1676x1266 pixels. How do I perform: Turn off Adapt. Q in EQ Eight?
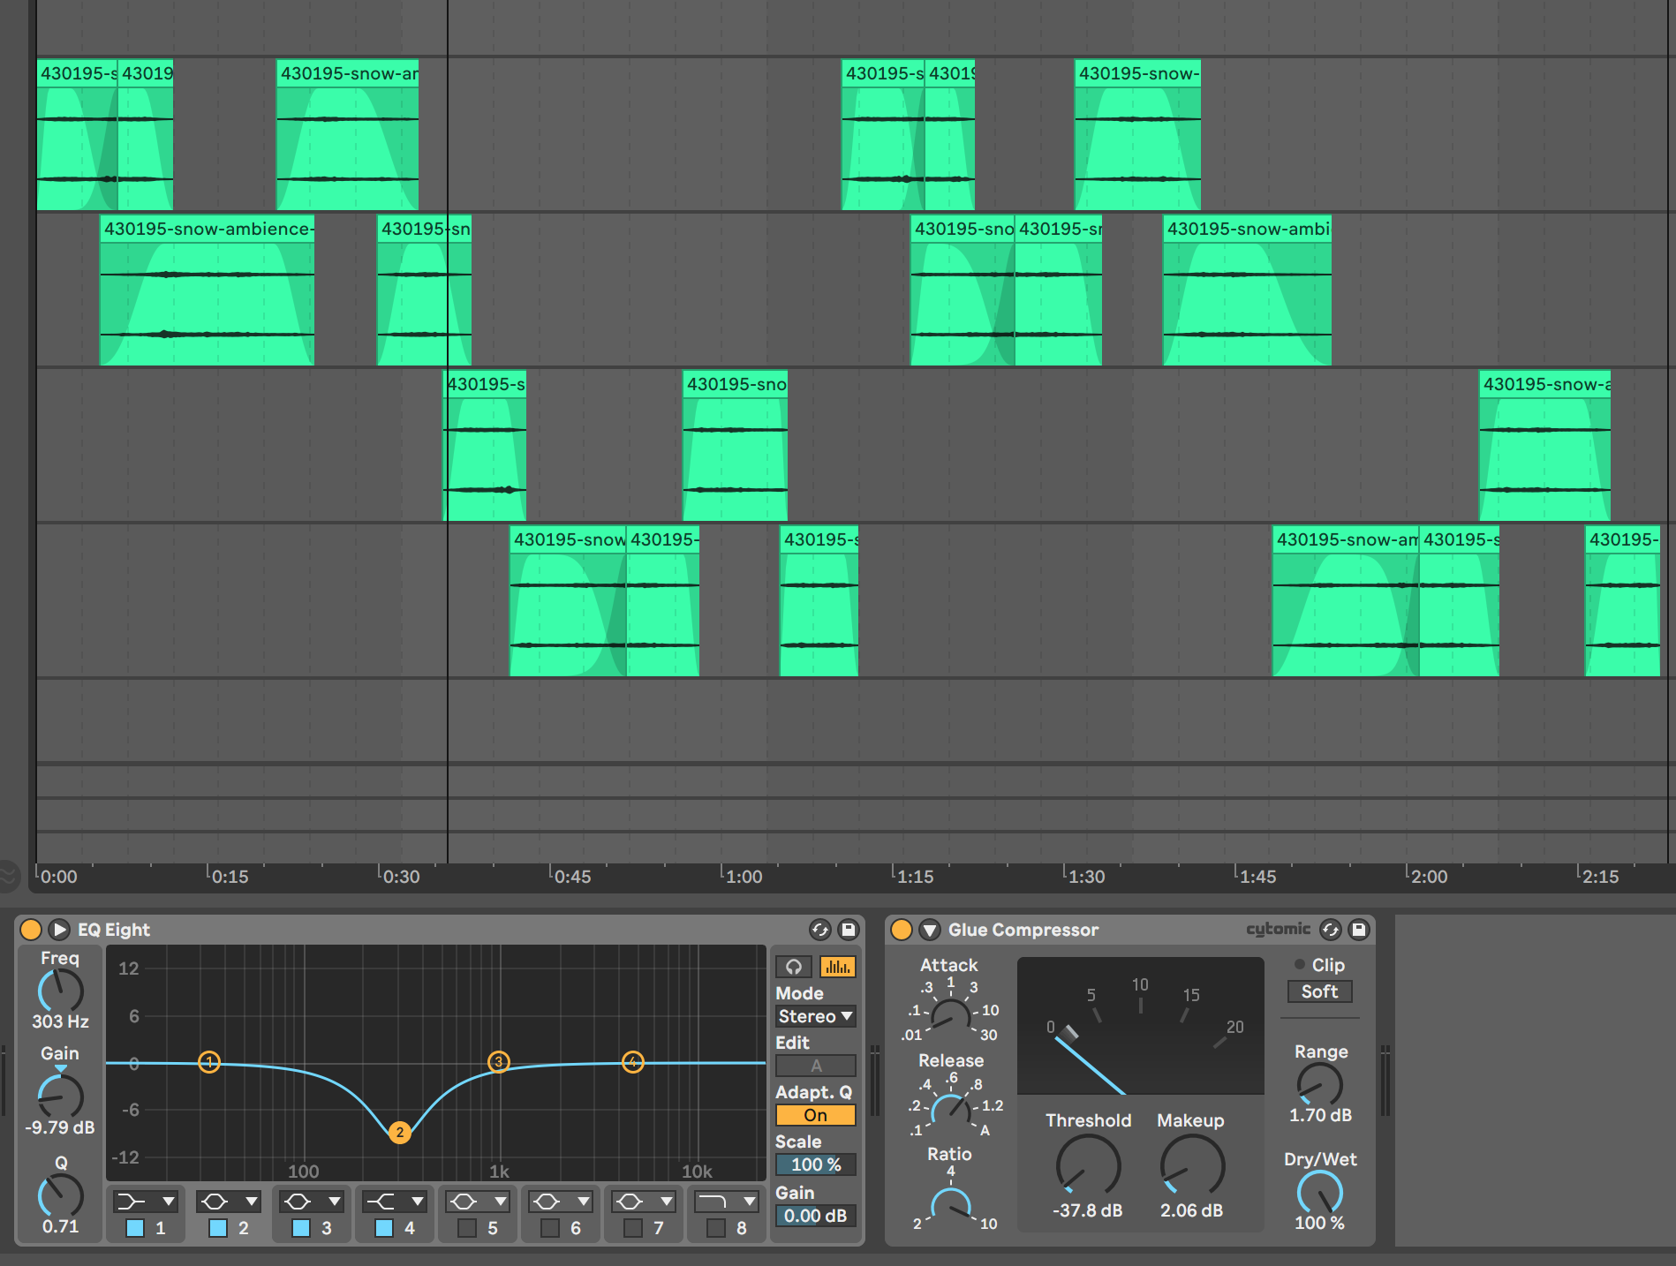(x=813, y=1115)
